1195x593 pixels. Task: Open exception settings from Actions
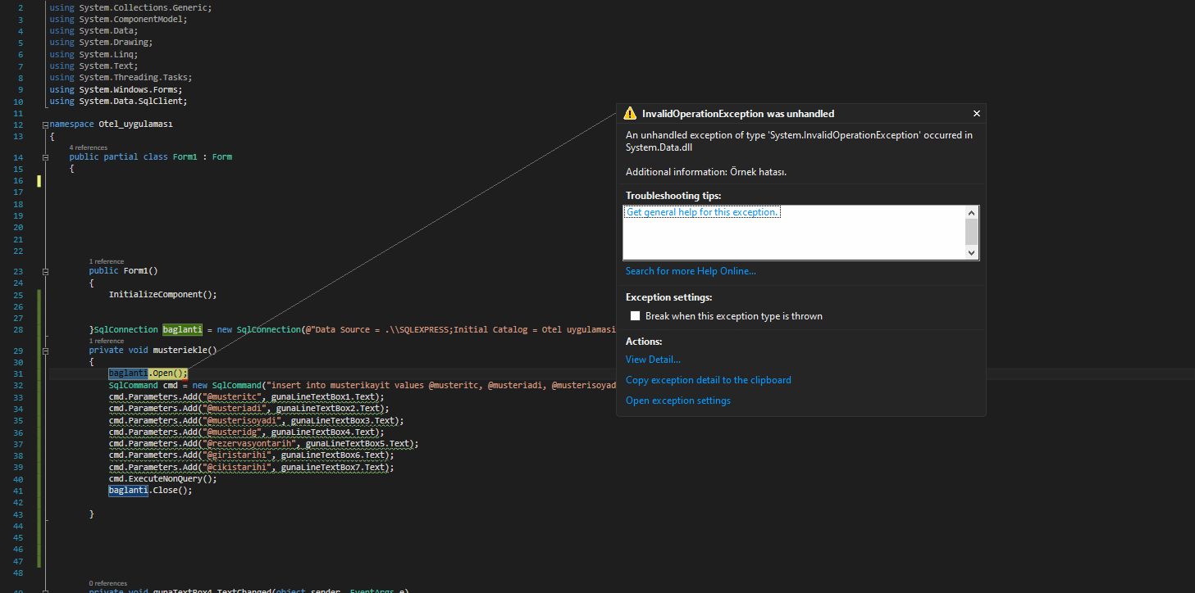coord(677,401)
